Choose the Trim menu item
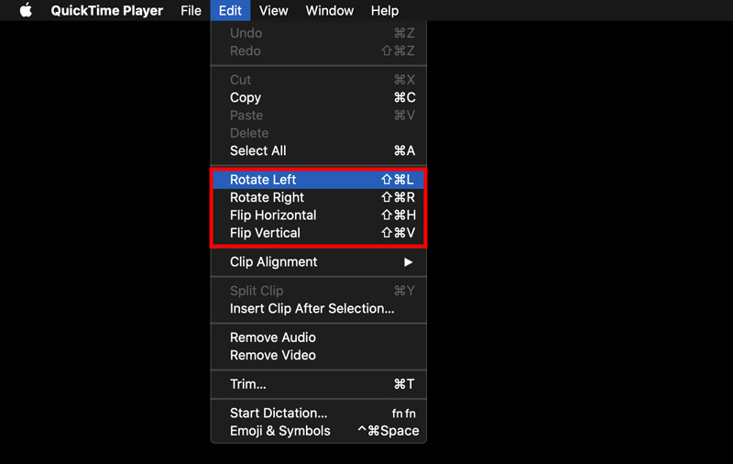 point(318,384)
